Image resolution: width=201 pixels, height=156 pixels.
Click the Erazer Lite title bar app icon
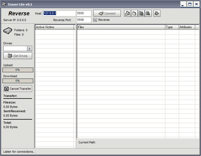(x=4, y=4)
